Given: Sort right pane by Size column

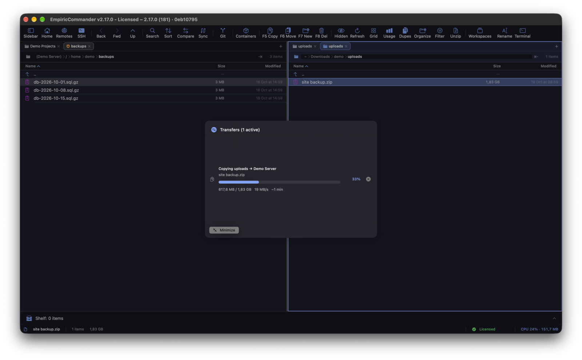Looking at the screenshot, I should pyautogui.click(x=497, y=66).
